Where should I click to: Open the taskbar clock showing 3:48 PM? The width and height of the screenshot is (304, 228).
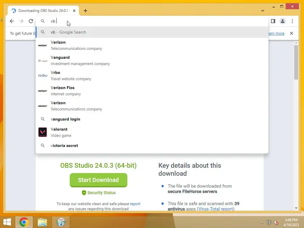tap(291, 222)
